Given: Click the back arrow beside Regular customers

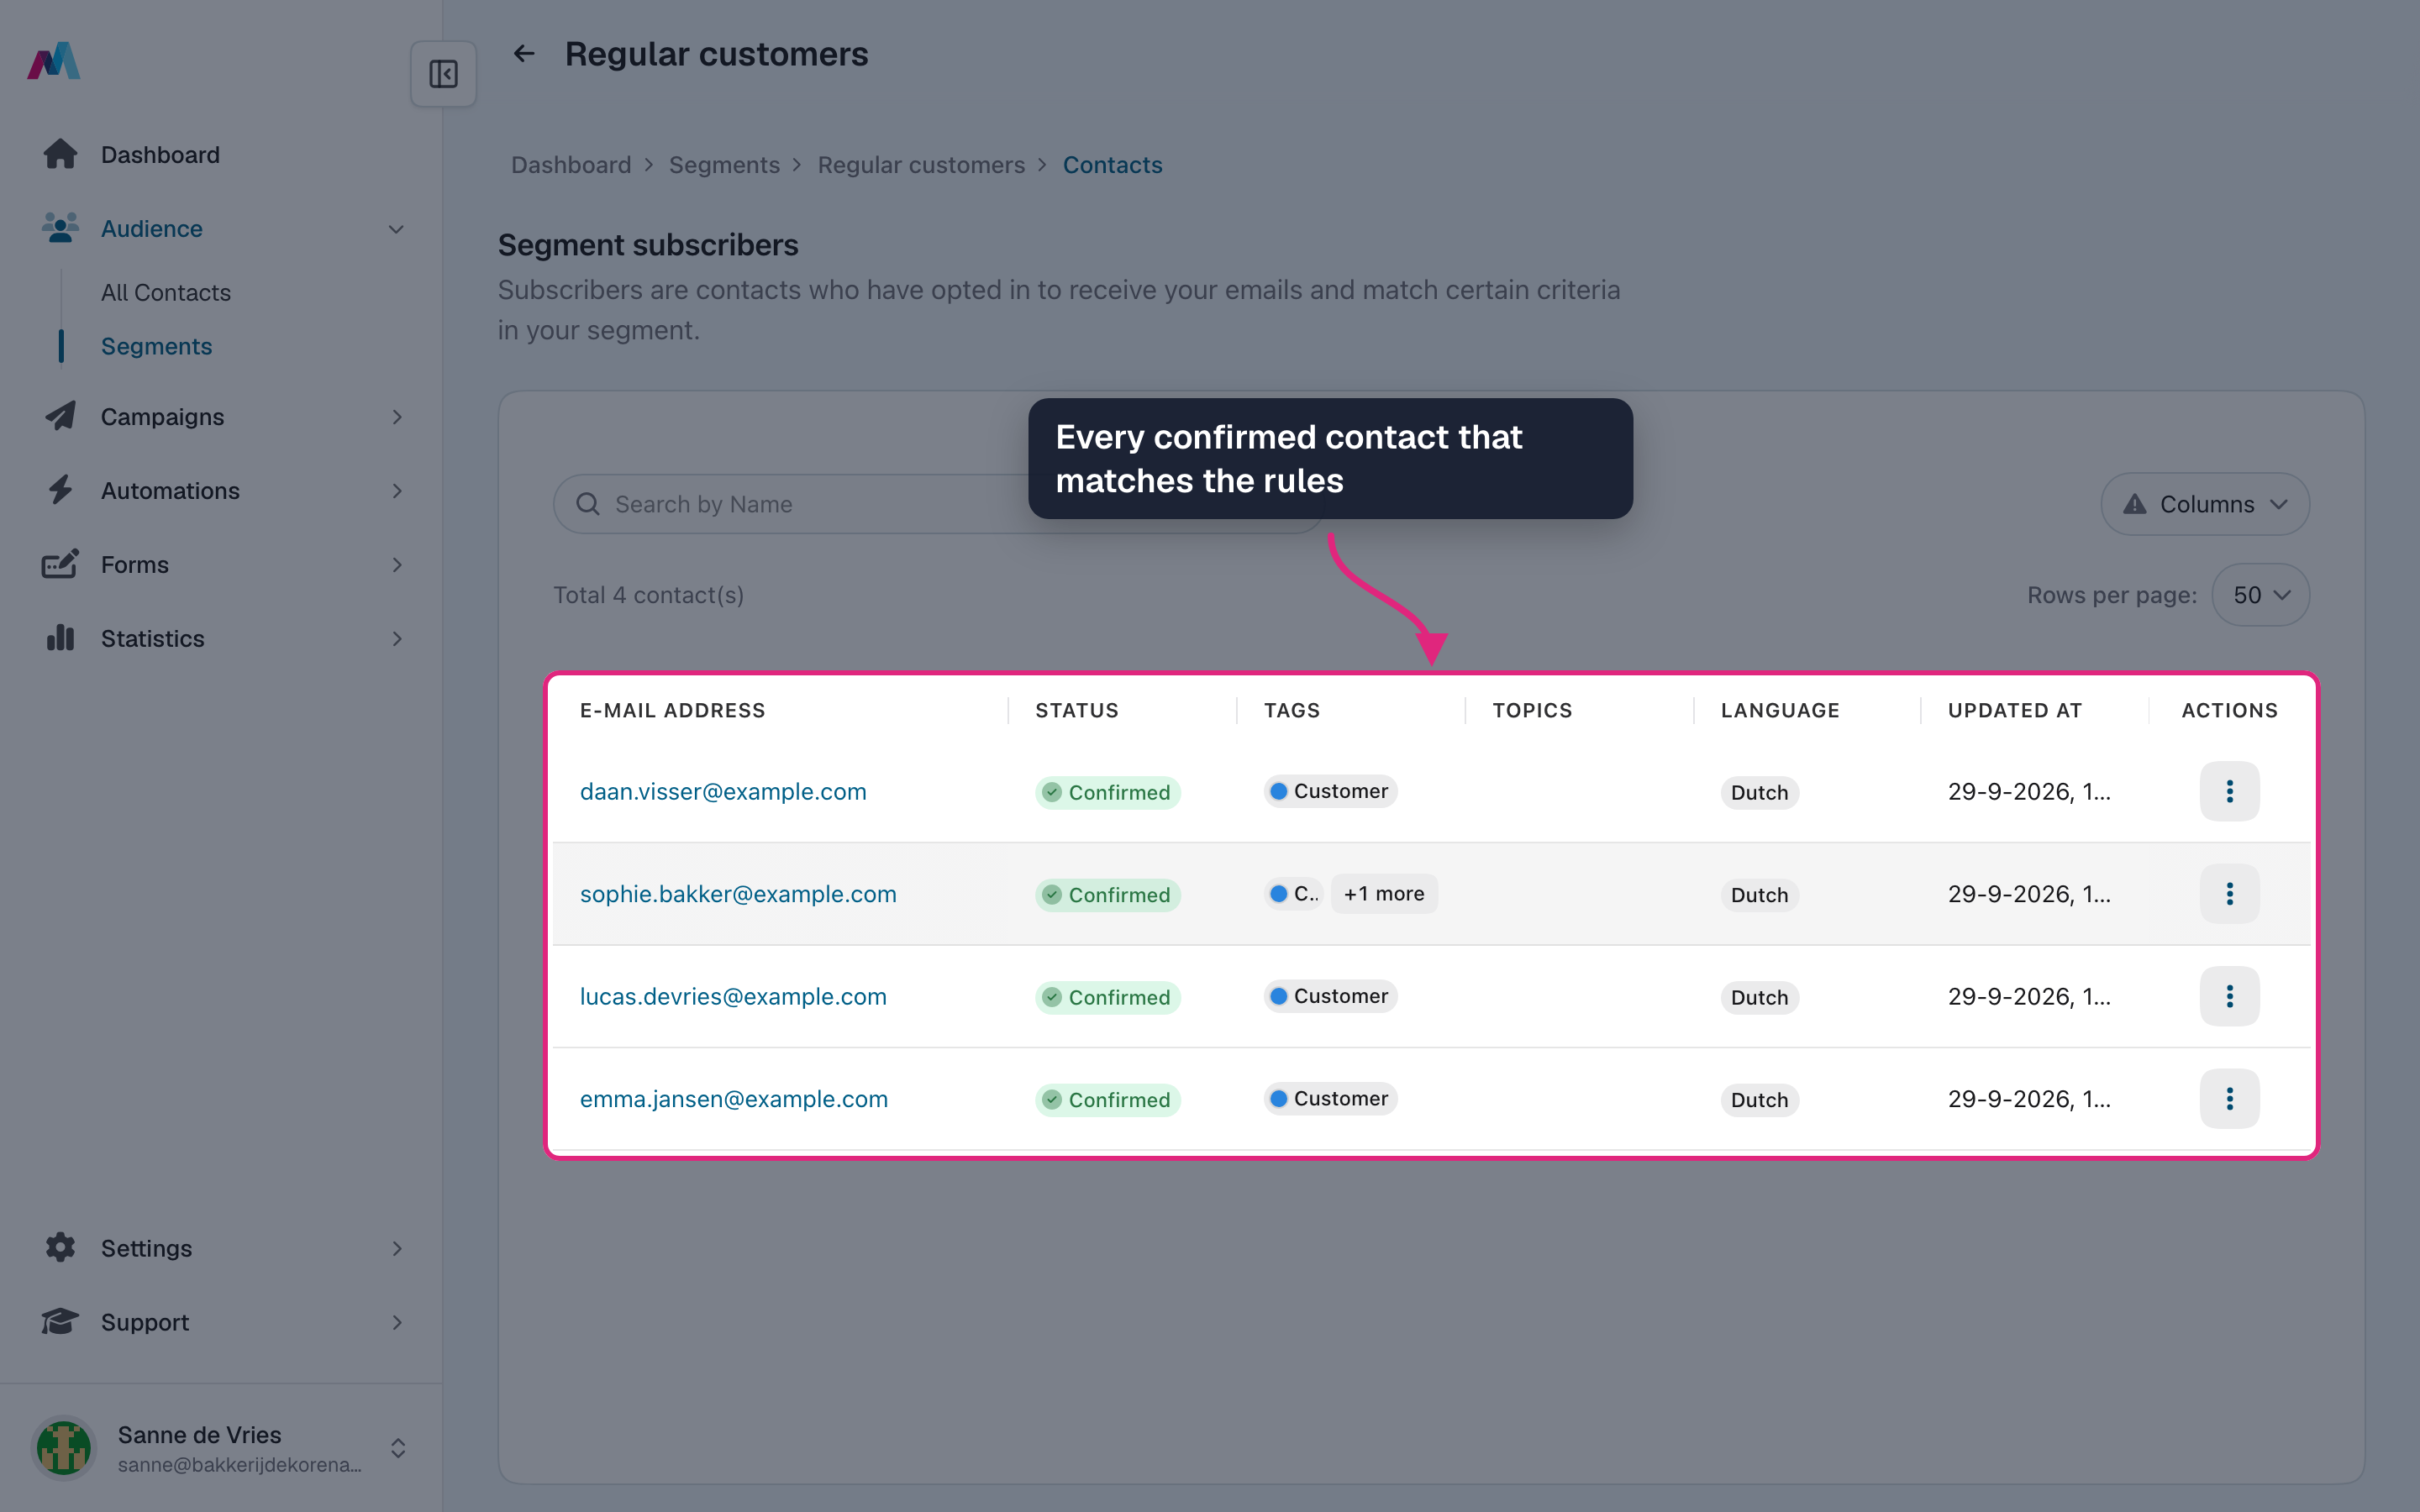Looking at the screenshot, I should coord(524,54).
